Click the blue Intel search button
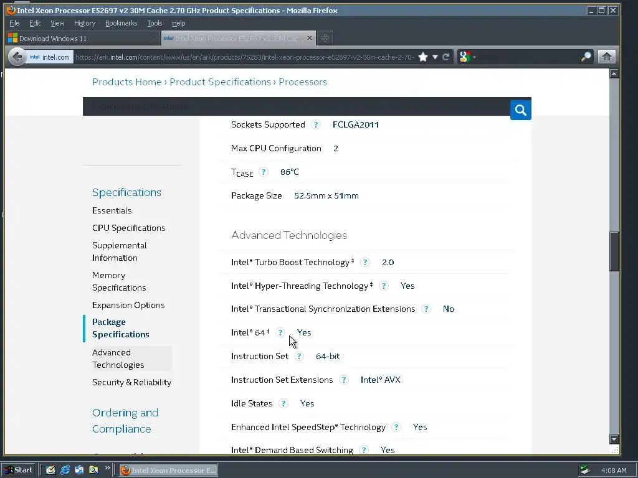Viewport: 638px width, 478px height. 520,110
